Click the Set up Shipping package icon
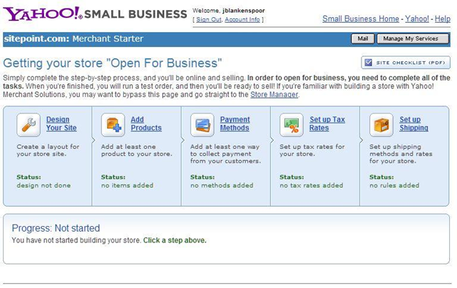This screenshot has height=288, width=457. (x=381, y=125)
